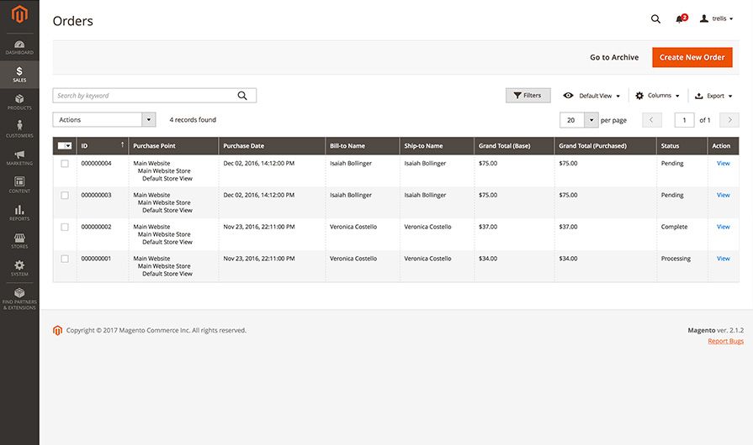The height and width of the screenshot is (445, 753).
Task: Open the Actions dropdown
Action: tap(104, 120)
